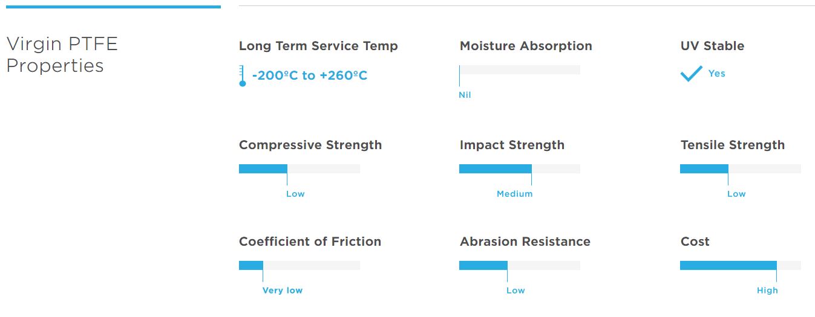Image resolution: width=815 pixels, height=317 pixels.
Task: Click the Cost level bar
Action: [x=741, y=265]
